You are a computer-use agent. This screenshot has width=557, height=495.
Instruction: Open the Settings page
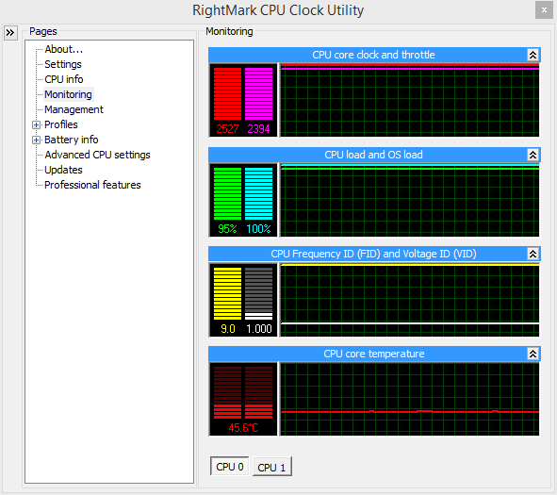(x=63, y=64)
